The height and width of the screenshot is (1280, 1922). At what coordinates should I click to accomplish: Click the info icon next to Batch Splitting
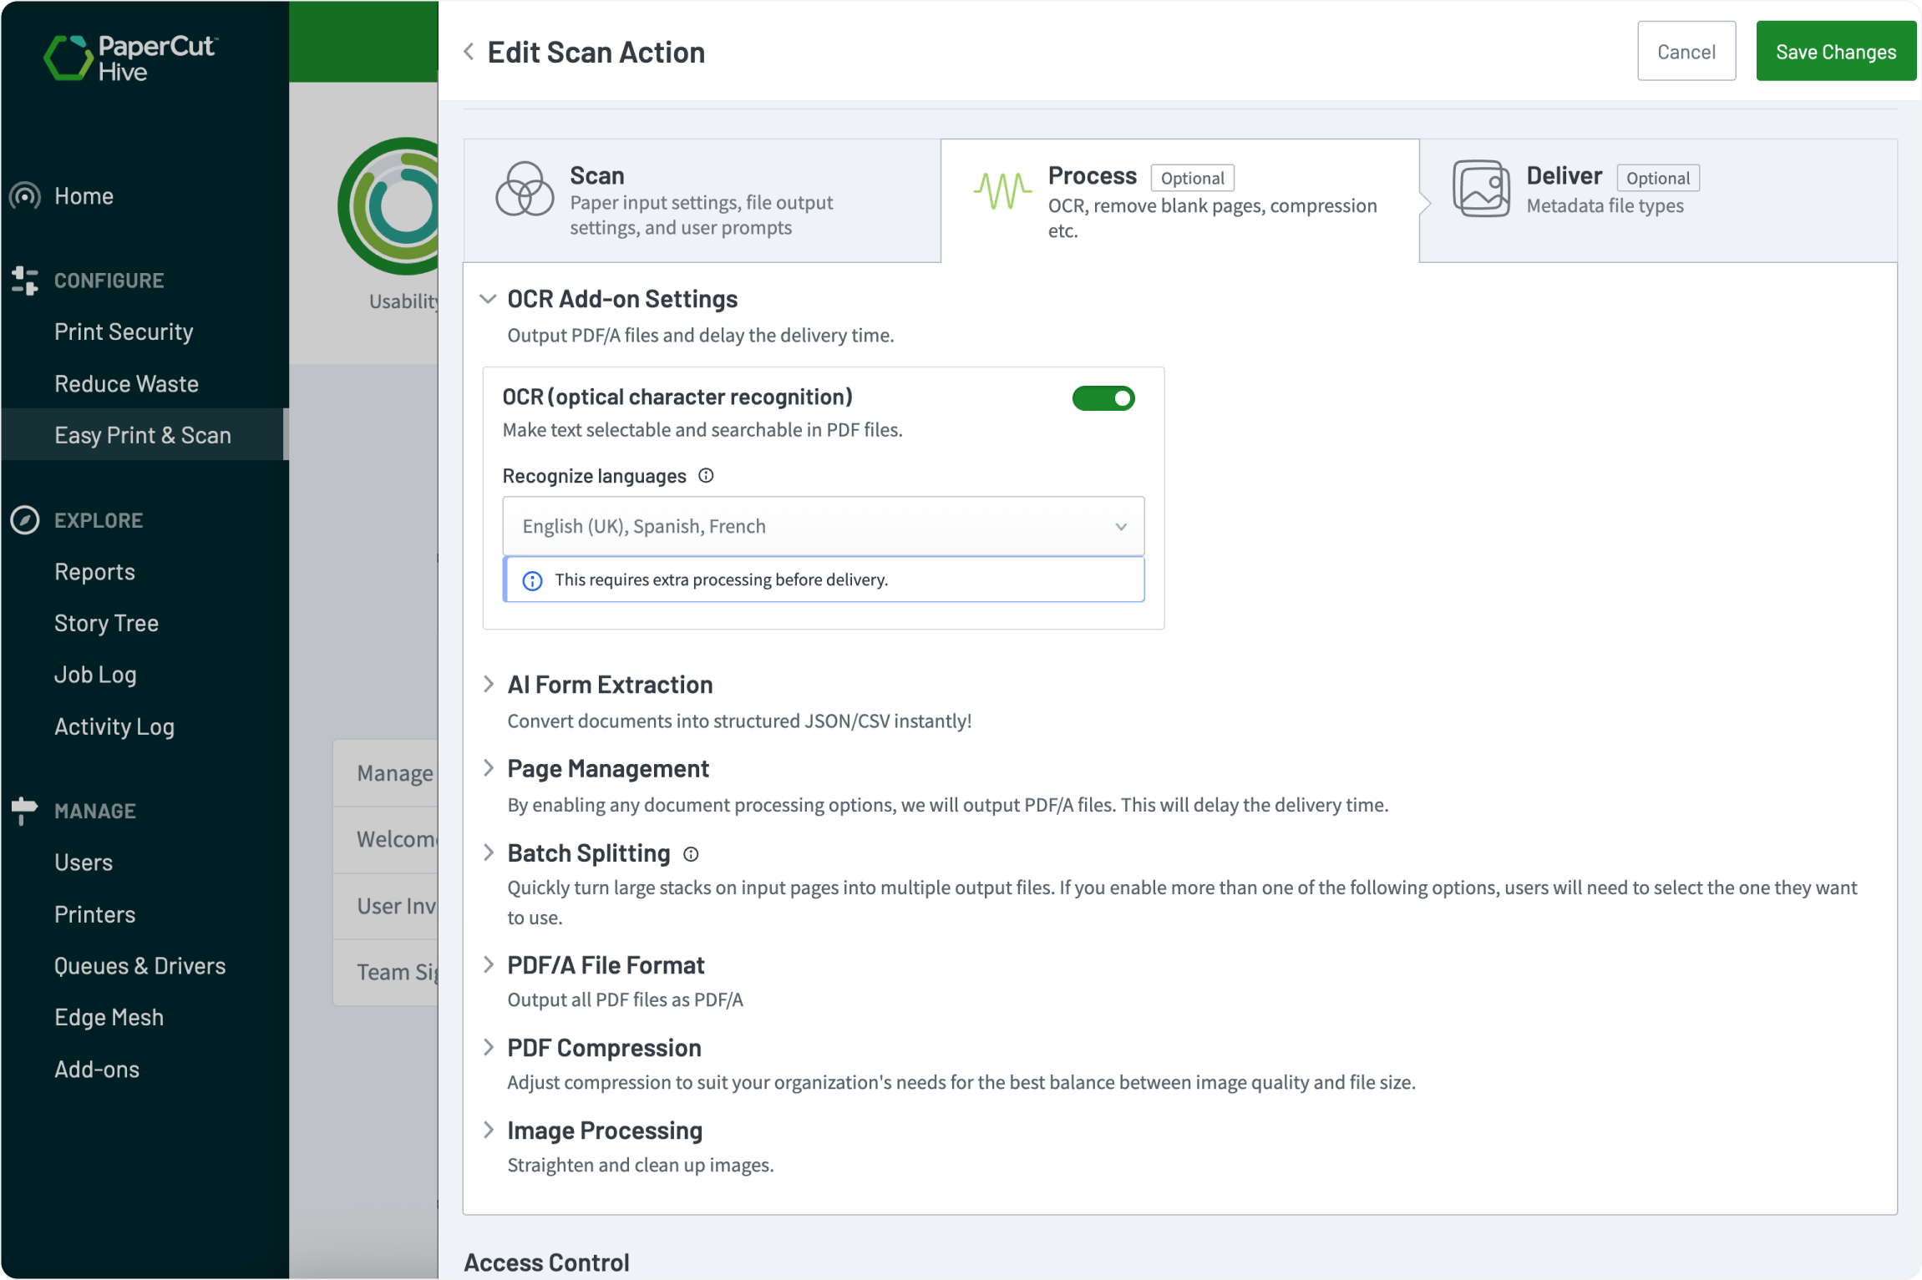(691, 854)
